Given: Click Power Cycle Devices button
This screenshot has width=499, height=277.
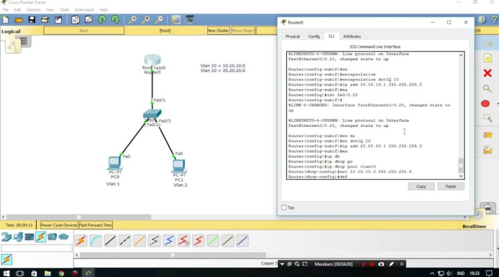Looking at the screenshot, I should (59, 225).
